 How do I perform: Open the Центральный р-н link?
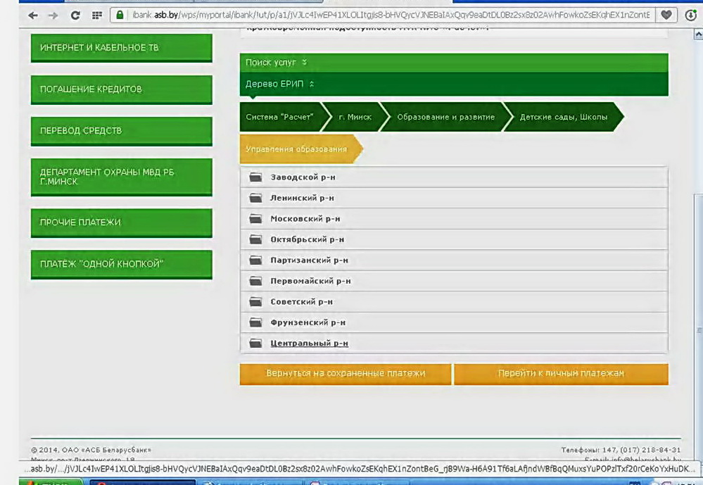coord(309,344)
